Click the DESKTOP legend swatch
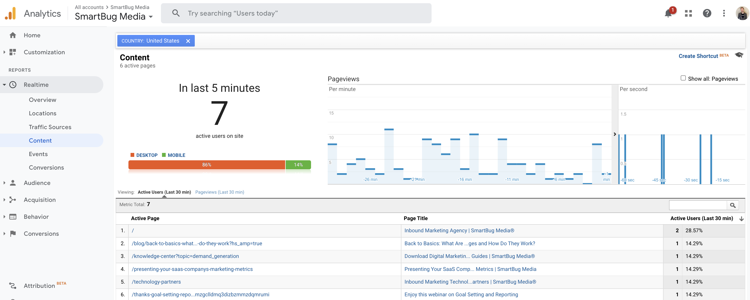 pos(132,155)
